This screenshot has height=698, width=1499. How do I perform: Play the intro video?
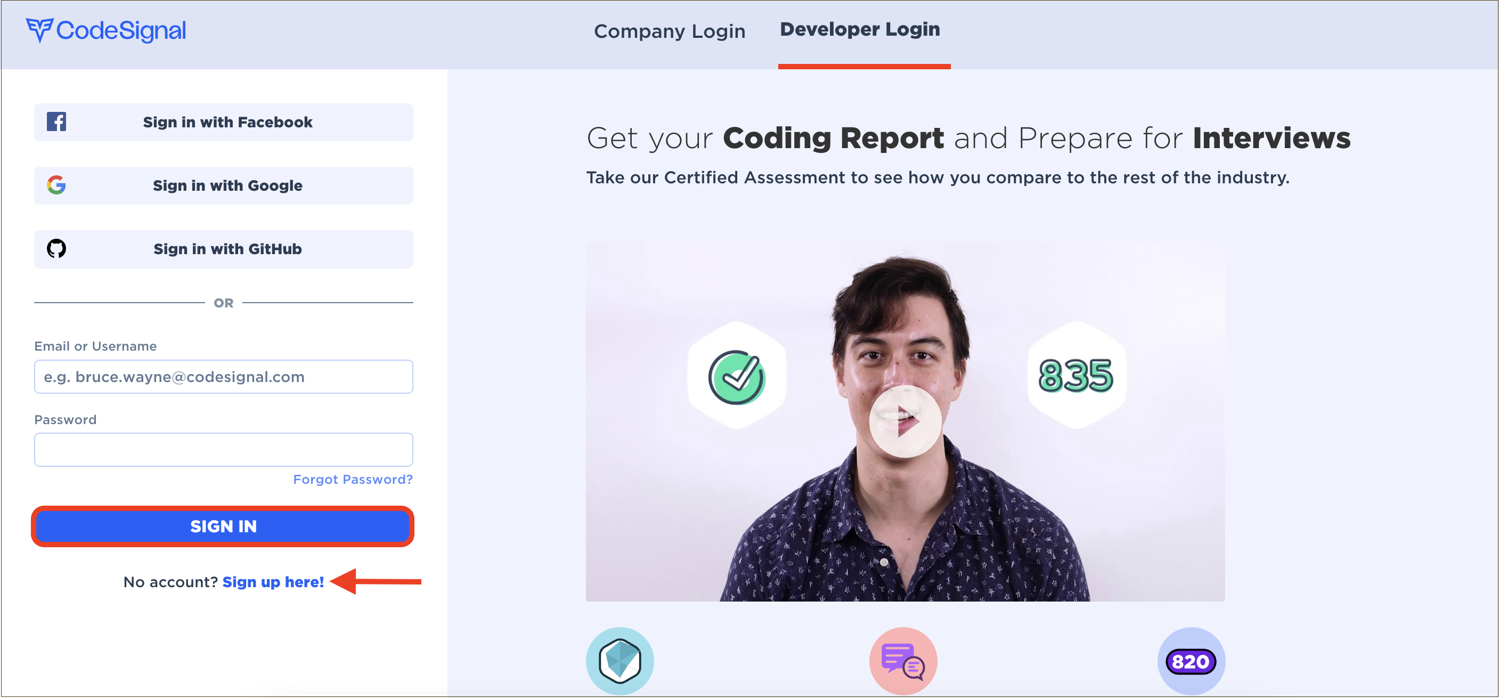click(905, 421)
